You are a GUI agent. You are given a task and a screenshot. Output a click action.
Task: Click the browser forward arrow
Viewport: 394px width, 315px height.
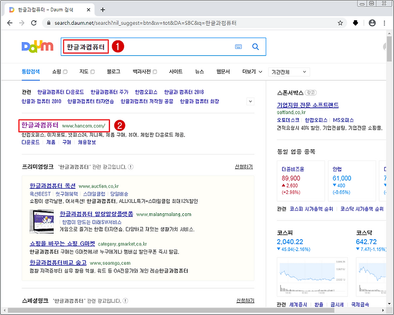point(22,23)
